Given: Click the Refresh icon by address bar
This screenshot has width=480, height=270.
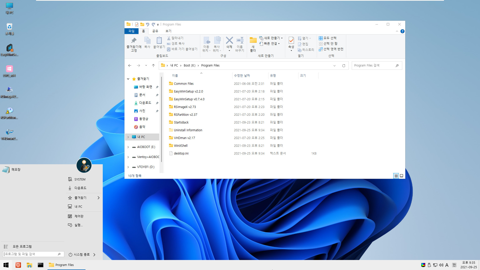Looking at the screenshot, I should (x=344, y=66).
